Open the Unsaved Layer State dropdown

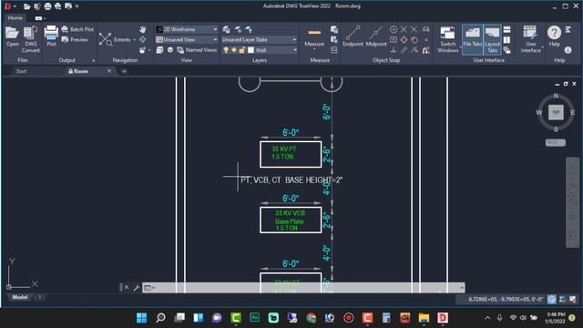pos(259,39)
